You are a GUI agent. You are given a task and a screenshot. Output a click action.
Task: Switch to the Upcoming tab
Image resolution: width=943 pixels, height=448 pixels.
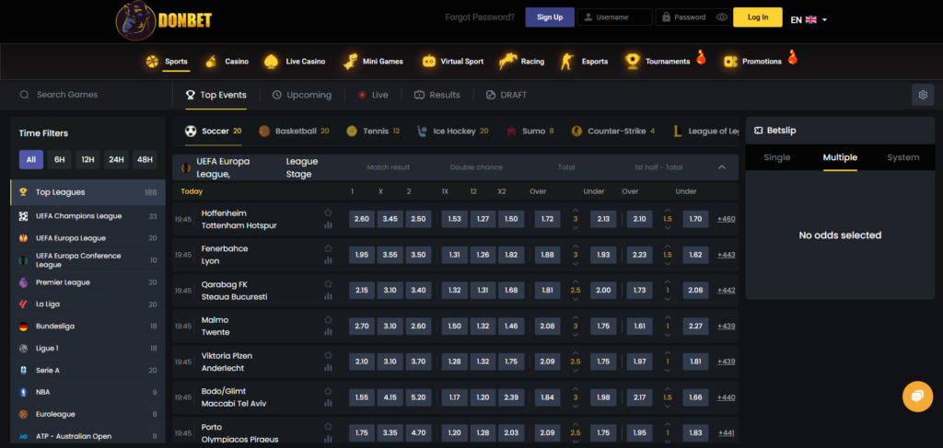301,95
